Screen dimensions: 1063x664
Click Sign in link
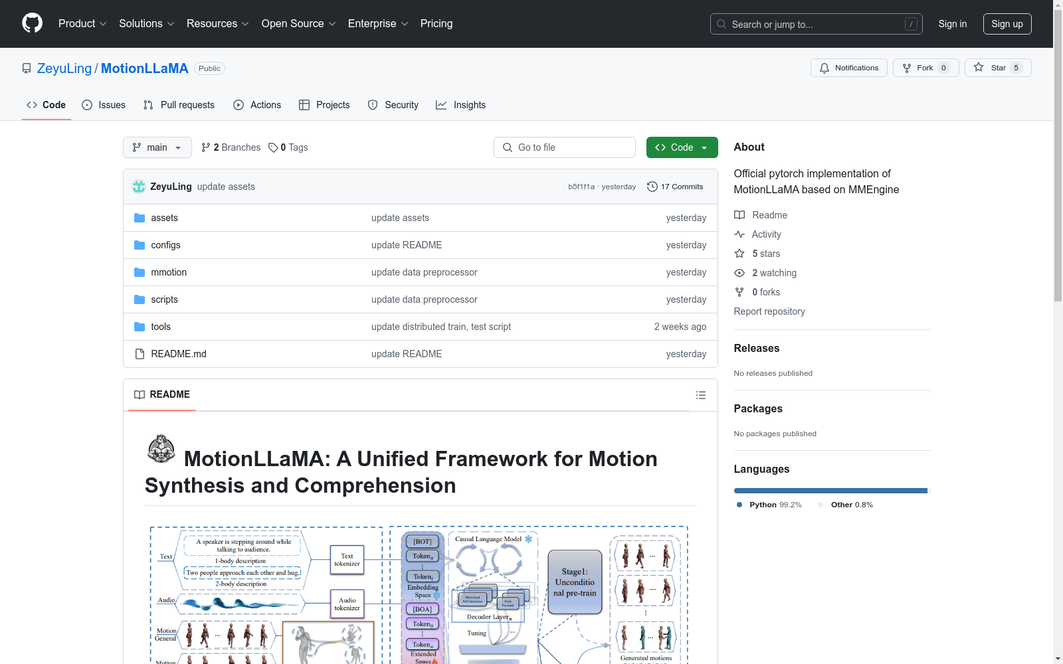[953, 24]
